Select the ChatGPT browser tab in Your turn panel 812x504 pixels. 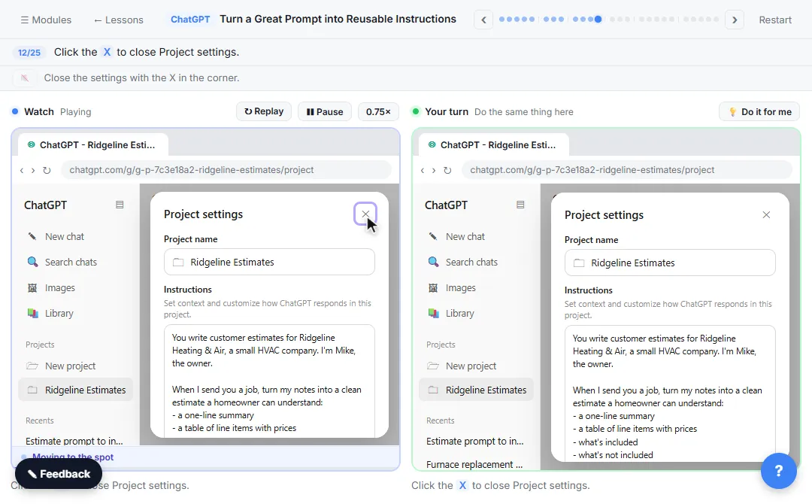pos(493,145)
